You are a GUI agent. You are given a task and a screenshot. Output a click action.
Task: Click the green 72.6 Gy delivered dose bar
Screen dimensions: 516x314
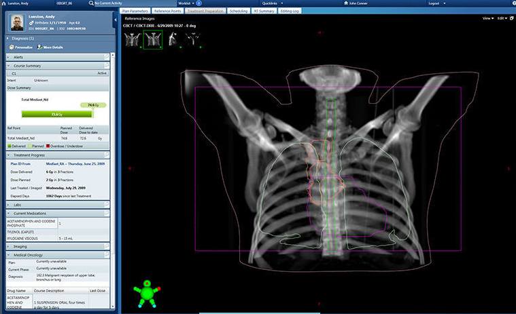click(57, 114)
